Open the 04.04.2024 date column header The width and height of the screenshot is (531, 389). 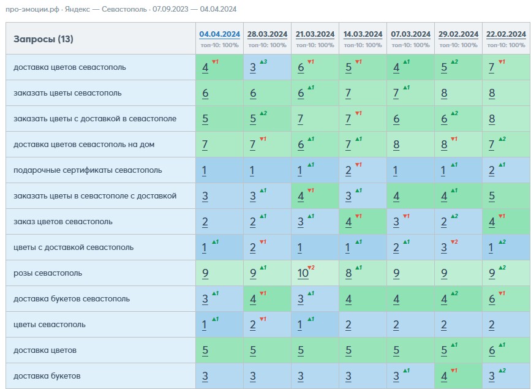(x=219, y=34)
